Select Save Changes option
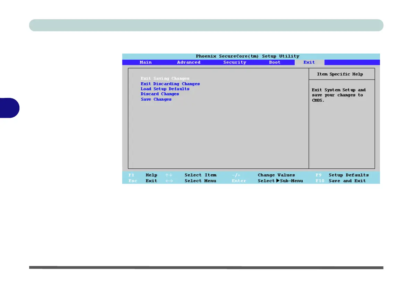The width and height of the screenshot is (413, 291). coord(156,99)
